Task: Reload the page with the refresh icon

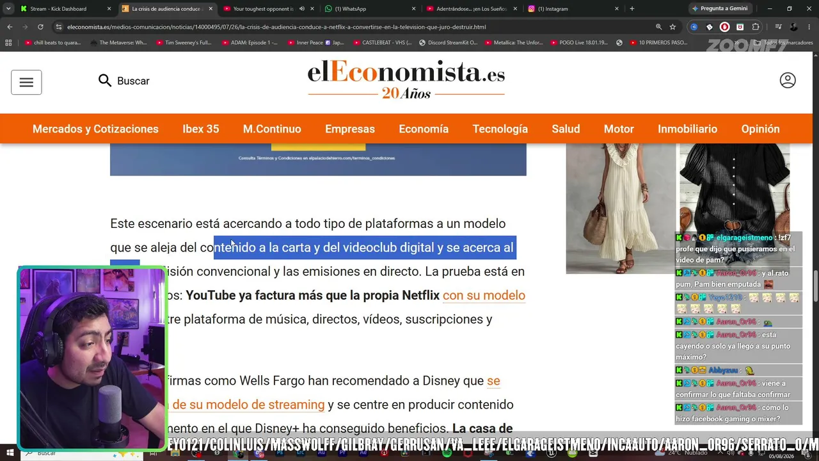Action: pyautogui.click(x=40, y=27)
